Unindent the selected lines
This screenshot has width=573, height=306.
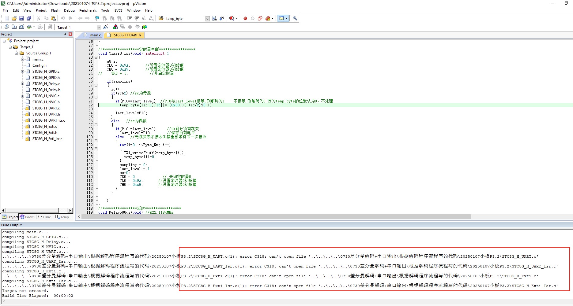tap(137, 18)
